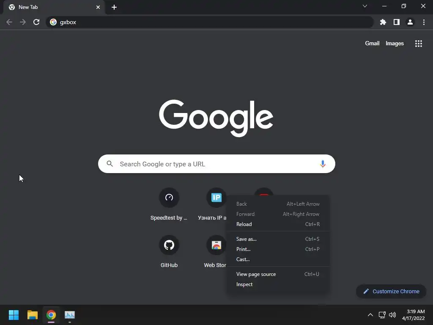Open the clock and date in taskbar

click(x=413, y=315)
